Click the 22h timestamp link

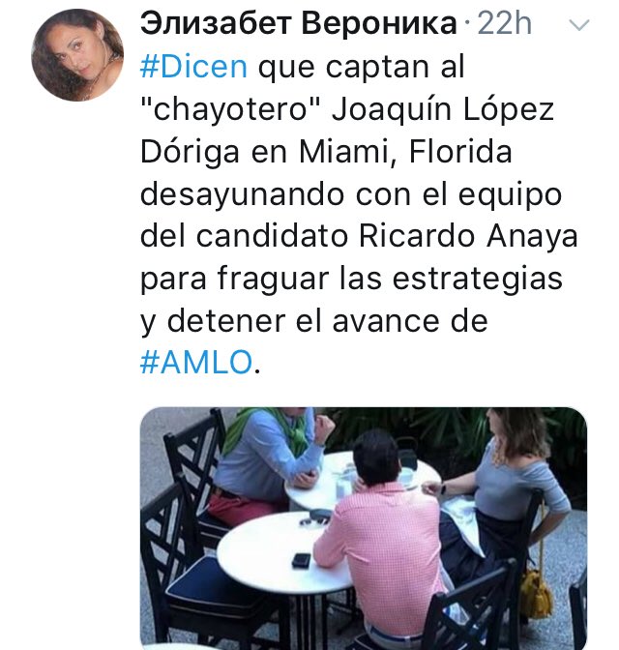(505, 23)
